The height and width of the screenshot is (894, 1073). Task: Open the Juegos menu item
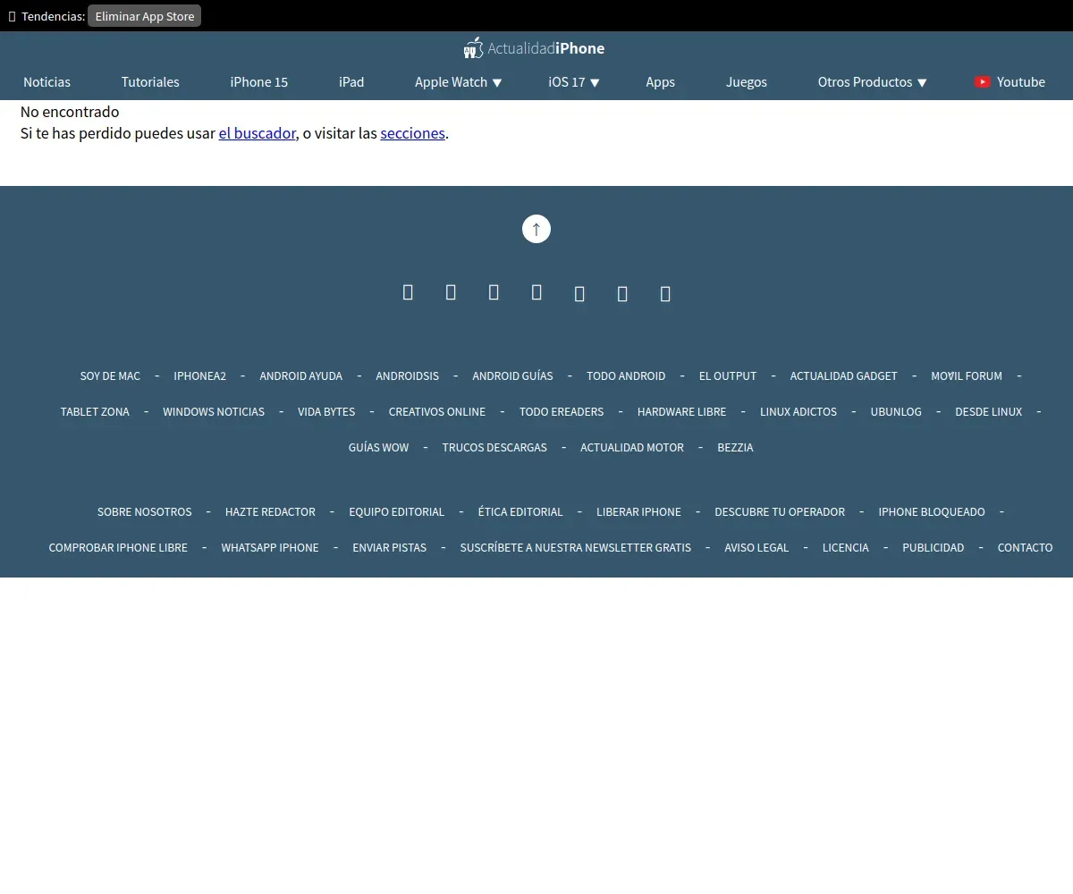[x=747, y=81]
